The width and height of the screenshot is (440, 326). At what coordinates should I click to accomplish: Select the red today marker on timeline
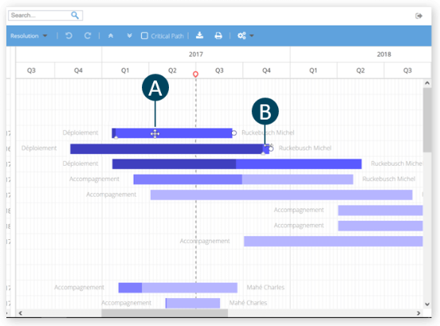195,74
